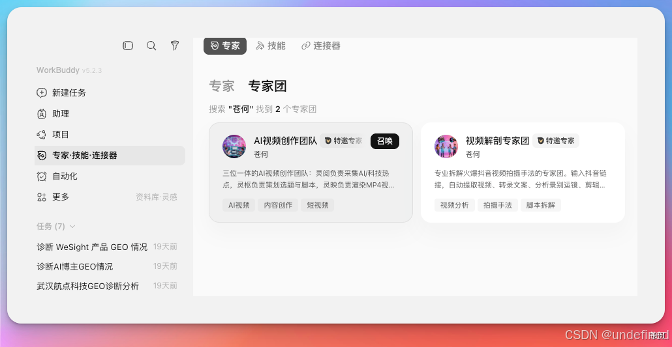Click the funnel filter icon
The image size is (672, 347).
(174, 46)
